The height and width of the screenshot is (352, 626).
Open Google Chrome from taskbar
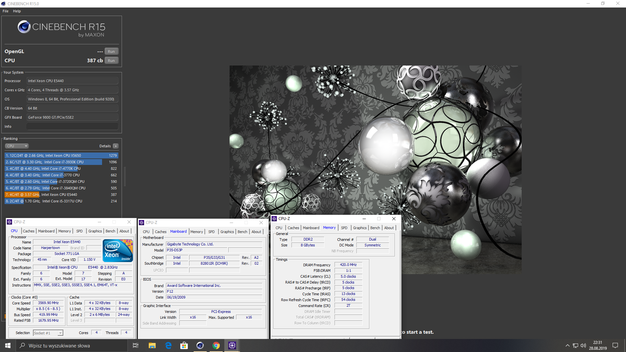[x=216, y=345]
